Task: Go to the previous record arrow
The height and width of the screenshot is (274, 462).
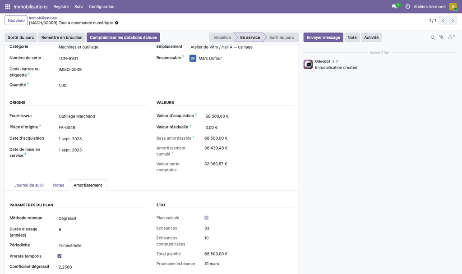Action: (x=443, y=20)
